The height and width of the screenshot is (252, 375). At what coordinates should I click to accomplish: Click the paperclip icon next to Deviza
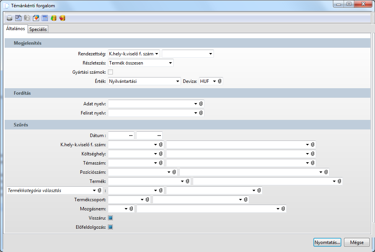(x=220, y=81)
